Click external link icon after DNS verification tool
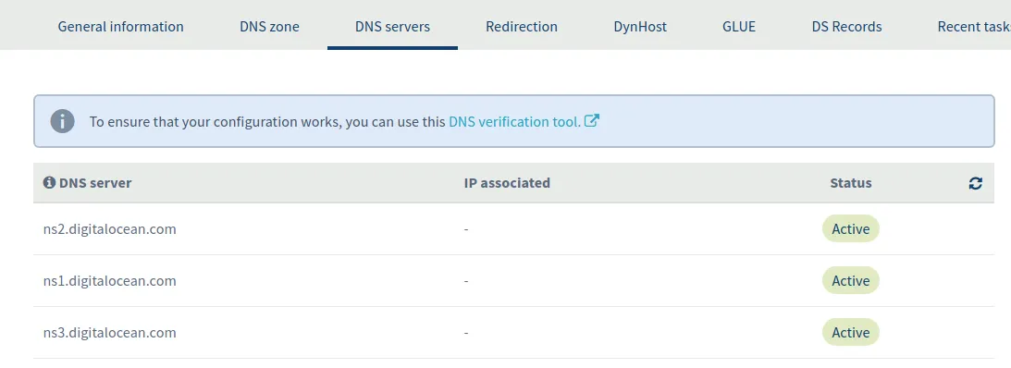The image size is (1011, 368). pos(592,120)
